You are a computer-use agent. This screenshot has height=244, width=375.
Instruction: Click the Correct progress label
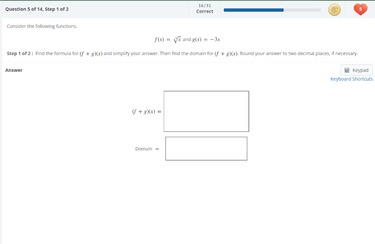coord(204,11)
